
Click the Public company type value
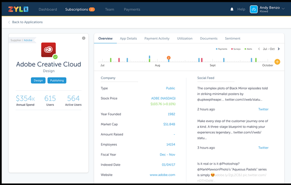tap(171, 88)
